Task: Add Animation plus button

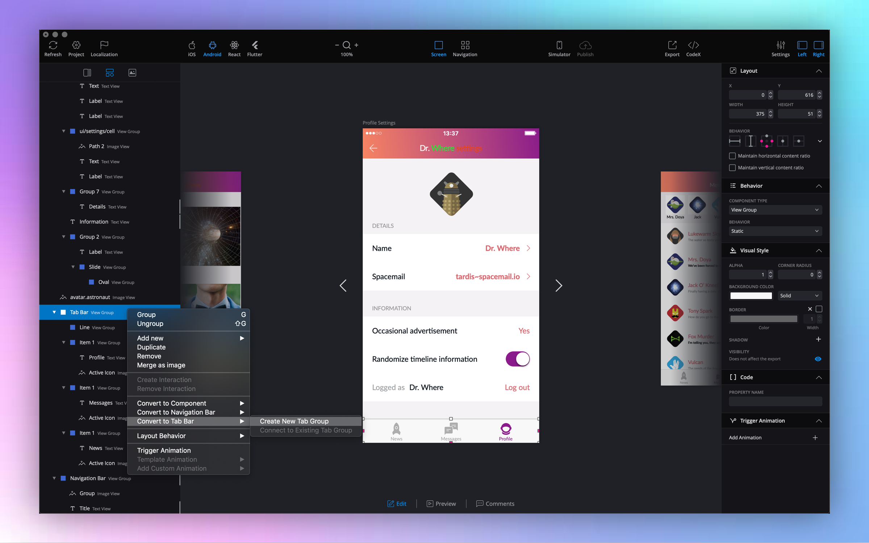Action: (x=815, y=438)
